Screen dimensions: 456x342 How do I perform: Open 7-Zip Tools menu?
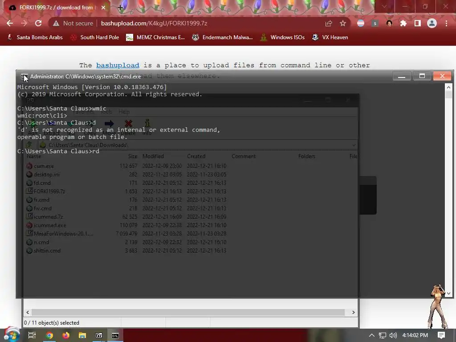[x=106, y=112]
